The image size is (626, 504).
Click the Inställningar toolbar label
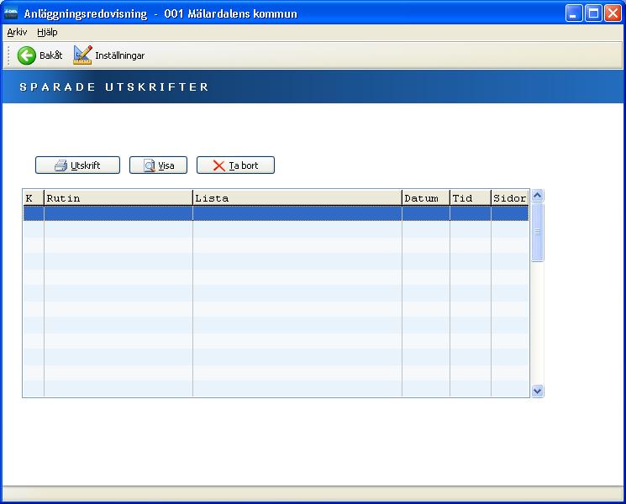coord(120,55)
